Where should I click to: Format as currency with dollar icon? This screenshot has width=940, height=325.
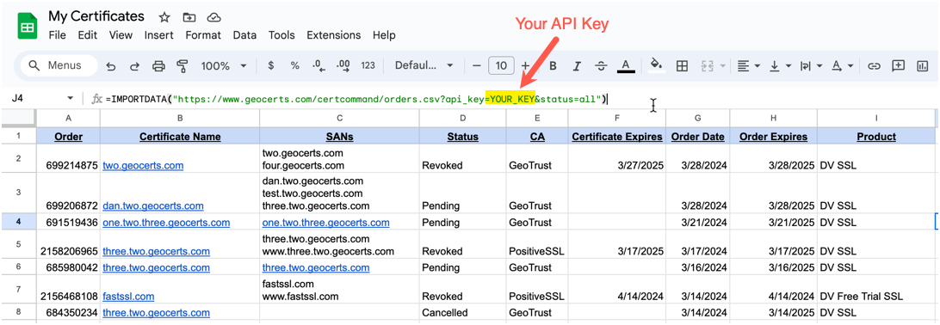(271, 66)
